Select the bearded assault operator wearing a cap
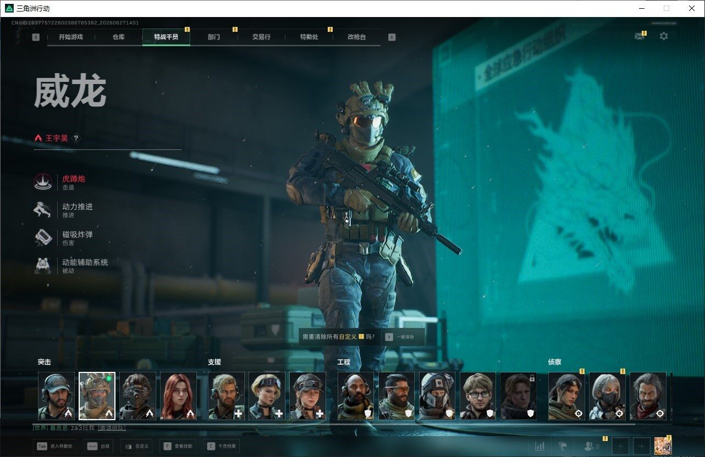The height and width of the screenshot is (457, 705). (56, 396)
